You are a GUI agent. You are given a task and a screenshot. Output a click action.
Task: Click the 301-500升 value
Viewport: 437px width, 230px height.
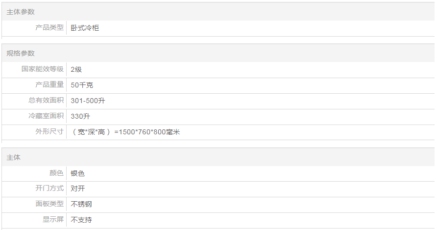(x=88, y=101)
